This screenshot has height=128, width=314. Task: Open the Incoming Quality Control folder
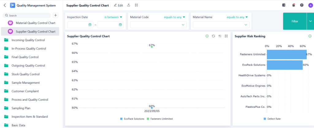[x=28, y=40]
